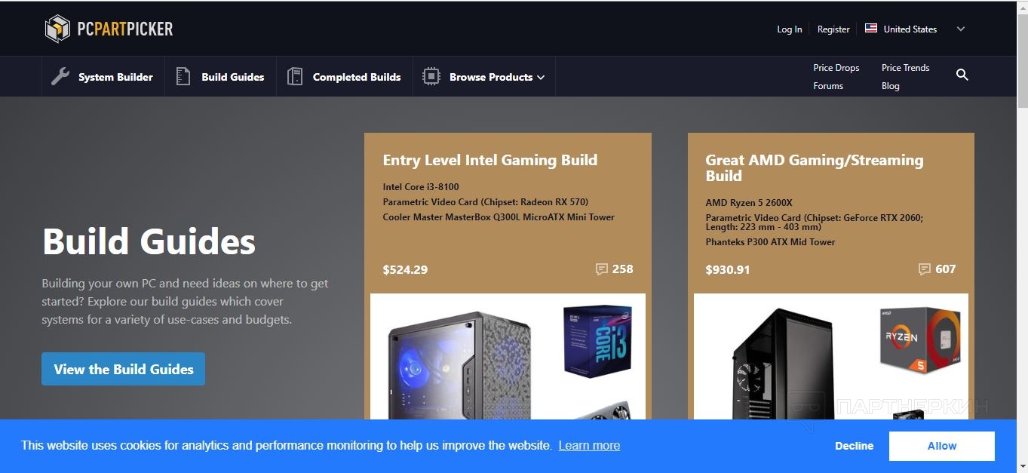The height and width of the screenshot is (473, 1028).
Task: Open the Forums link
Action: (828, 86)
